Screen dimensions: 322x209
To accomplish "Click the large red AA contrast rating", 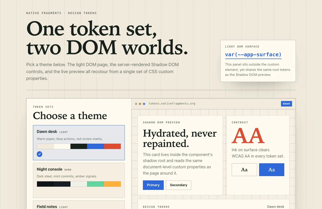I will tap(248, 136).
